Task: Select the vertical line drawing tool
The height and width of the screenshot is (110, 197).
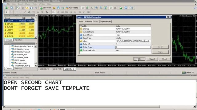Action: (16, 12)
